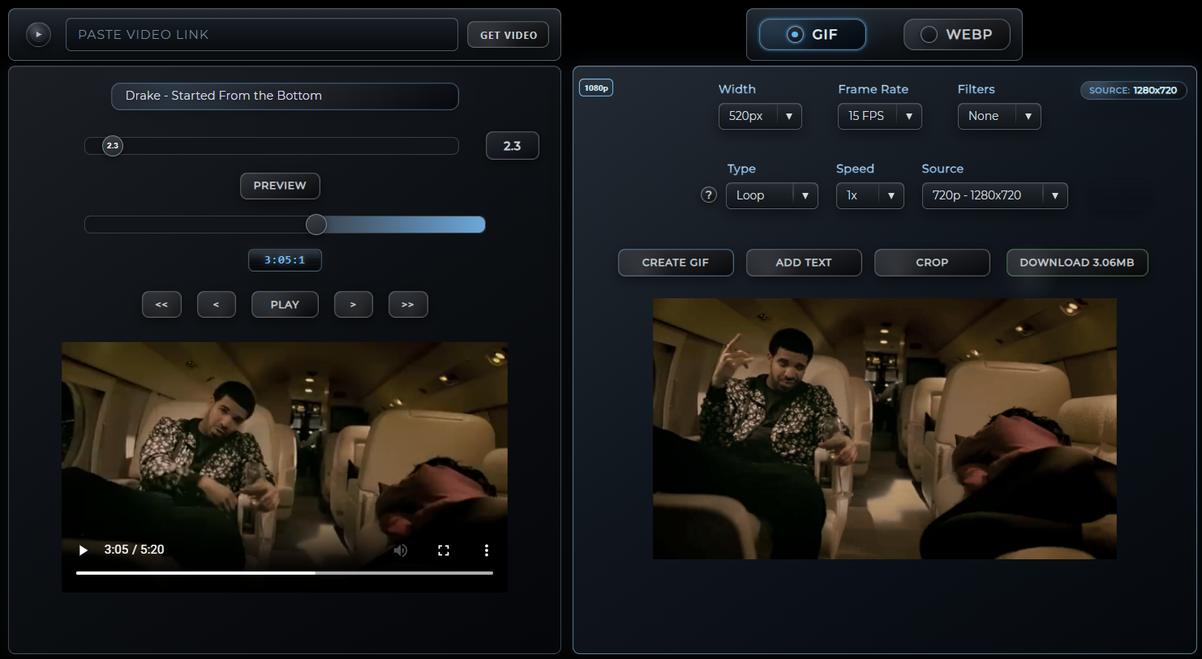
Task: Open the Type Loop dropdown
Action: coord(772,195)
